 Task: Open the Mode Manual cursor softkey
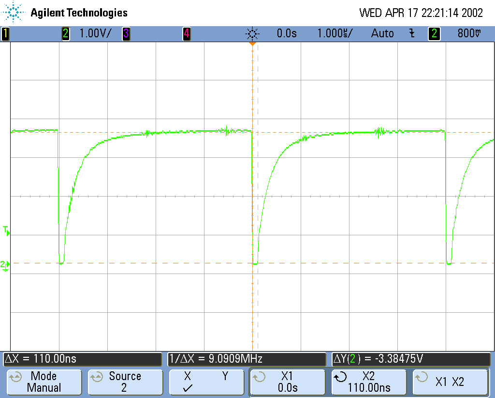pos(44,382)
